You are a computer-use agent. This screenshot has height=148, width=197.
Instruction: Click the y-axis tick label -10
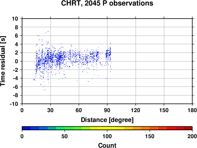coord(14,104)
